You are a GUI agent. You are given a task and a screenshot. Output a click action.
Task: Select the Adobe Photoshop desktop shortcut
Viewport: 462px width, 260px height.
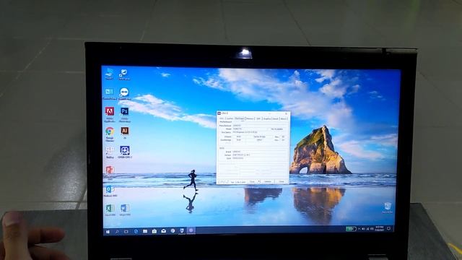pyautogui.click(x=124, y=114)
